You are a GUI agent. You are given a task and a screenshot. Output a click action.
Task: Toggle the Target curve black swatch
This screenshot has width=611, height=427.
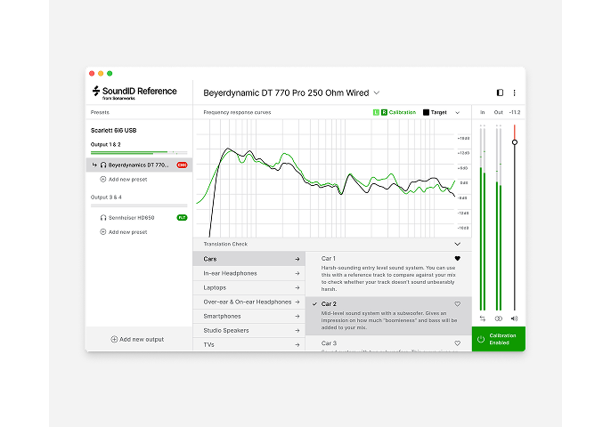coord(426,112)
